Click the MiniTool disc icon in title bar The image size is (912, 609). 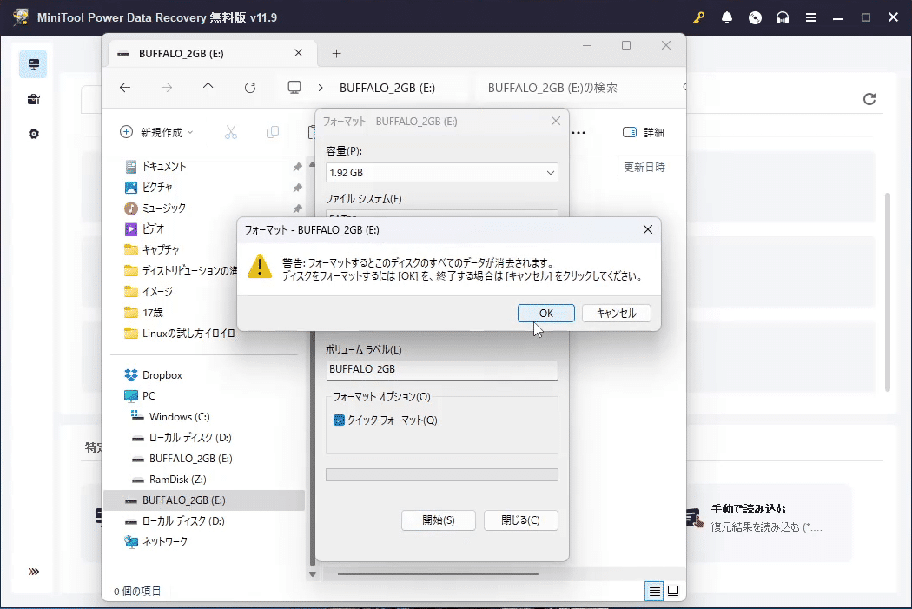tap(755, 17)
